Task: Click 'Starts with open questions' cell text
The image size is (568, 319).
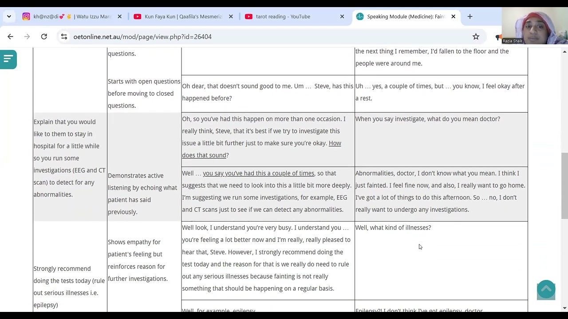Action: 144,93
